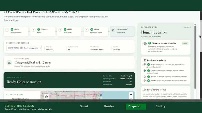Image resolution: width=202 pixels, height=113 pixels.
Task: Click the clipboard icon by Readiness at a glance
Action: 145,60
